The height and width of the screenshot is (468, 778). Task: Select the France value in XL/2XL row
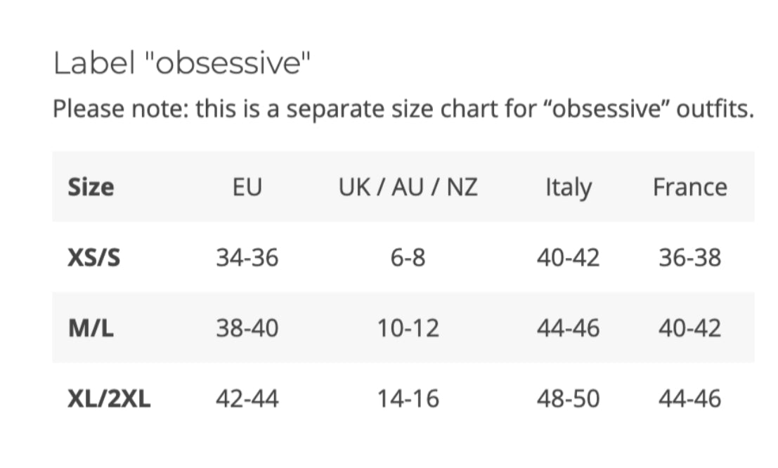689,399
